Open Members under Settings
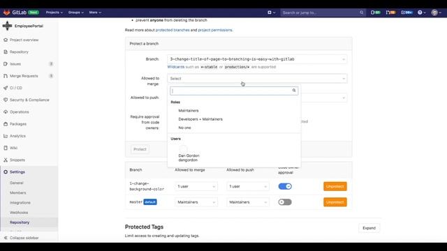This screenshot has width=447, height=251. [x=18, y=192]
